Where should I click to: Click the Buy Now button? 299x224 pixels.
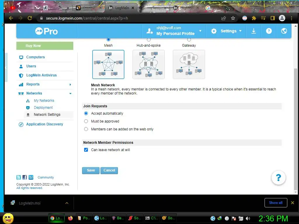45,46
